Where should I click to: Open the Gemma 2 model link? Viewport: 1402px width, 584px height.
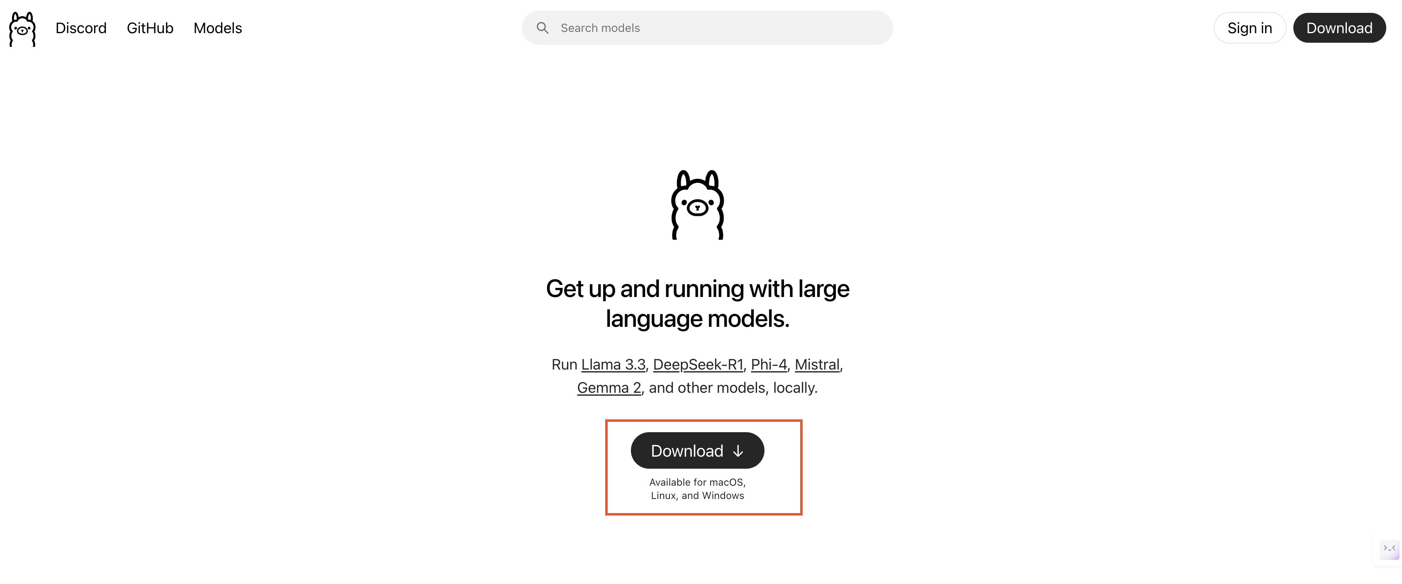coord(609,387)
